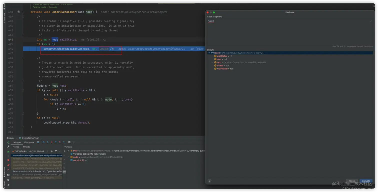Click Show Execution Point icon
Image resolution: width=378 pixels, height=192 pixels.
(38, 142)
